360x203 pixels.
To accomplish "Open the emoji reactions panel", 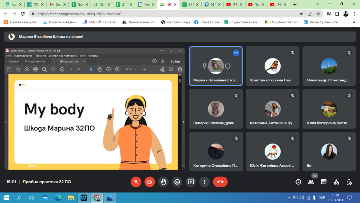I will (x=177, y=182).
